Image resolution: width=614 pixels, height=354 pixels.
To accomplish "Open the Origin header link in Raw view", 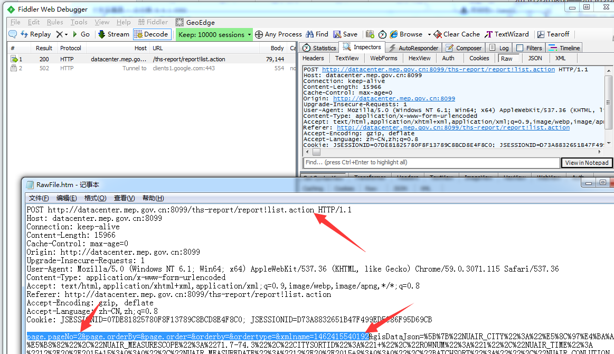I will click(394, 98).
